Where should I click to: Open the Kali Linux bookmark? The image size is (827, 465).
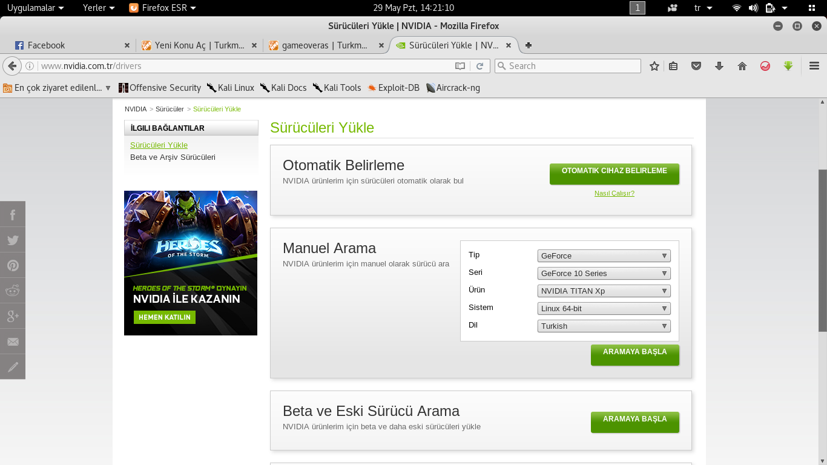click(x=231, y=88)
